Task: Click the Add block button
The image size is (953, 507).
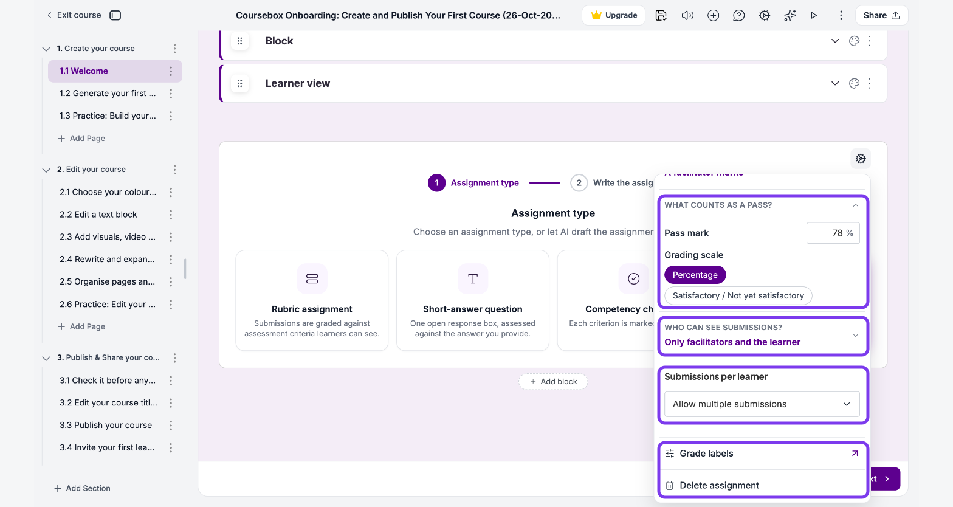Action: coord(553,382)
